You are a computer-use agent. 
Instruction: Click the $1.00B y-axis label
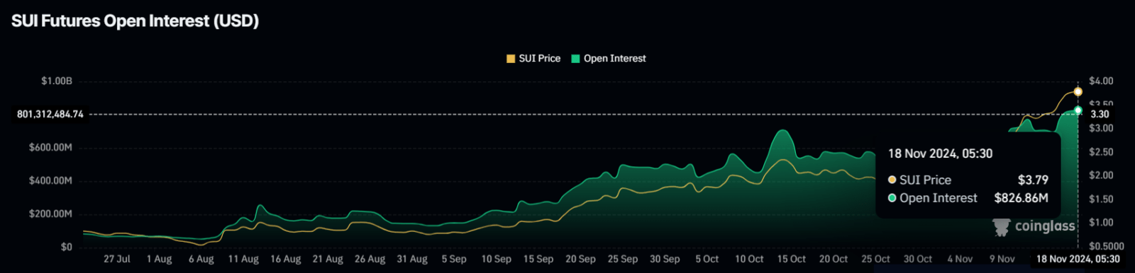(x=57, y=81)
